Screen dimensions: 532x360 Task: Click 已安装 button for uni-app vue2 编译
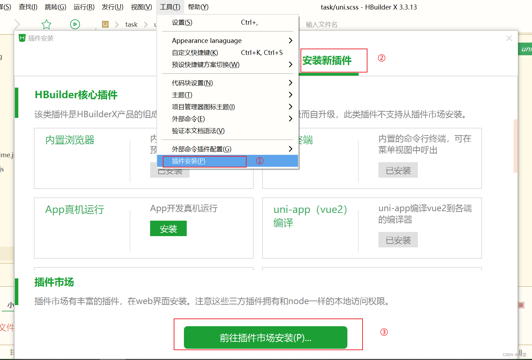click(398, 240)
